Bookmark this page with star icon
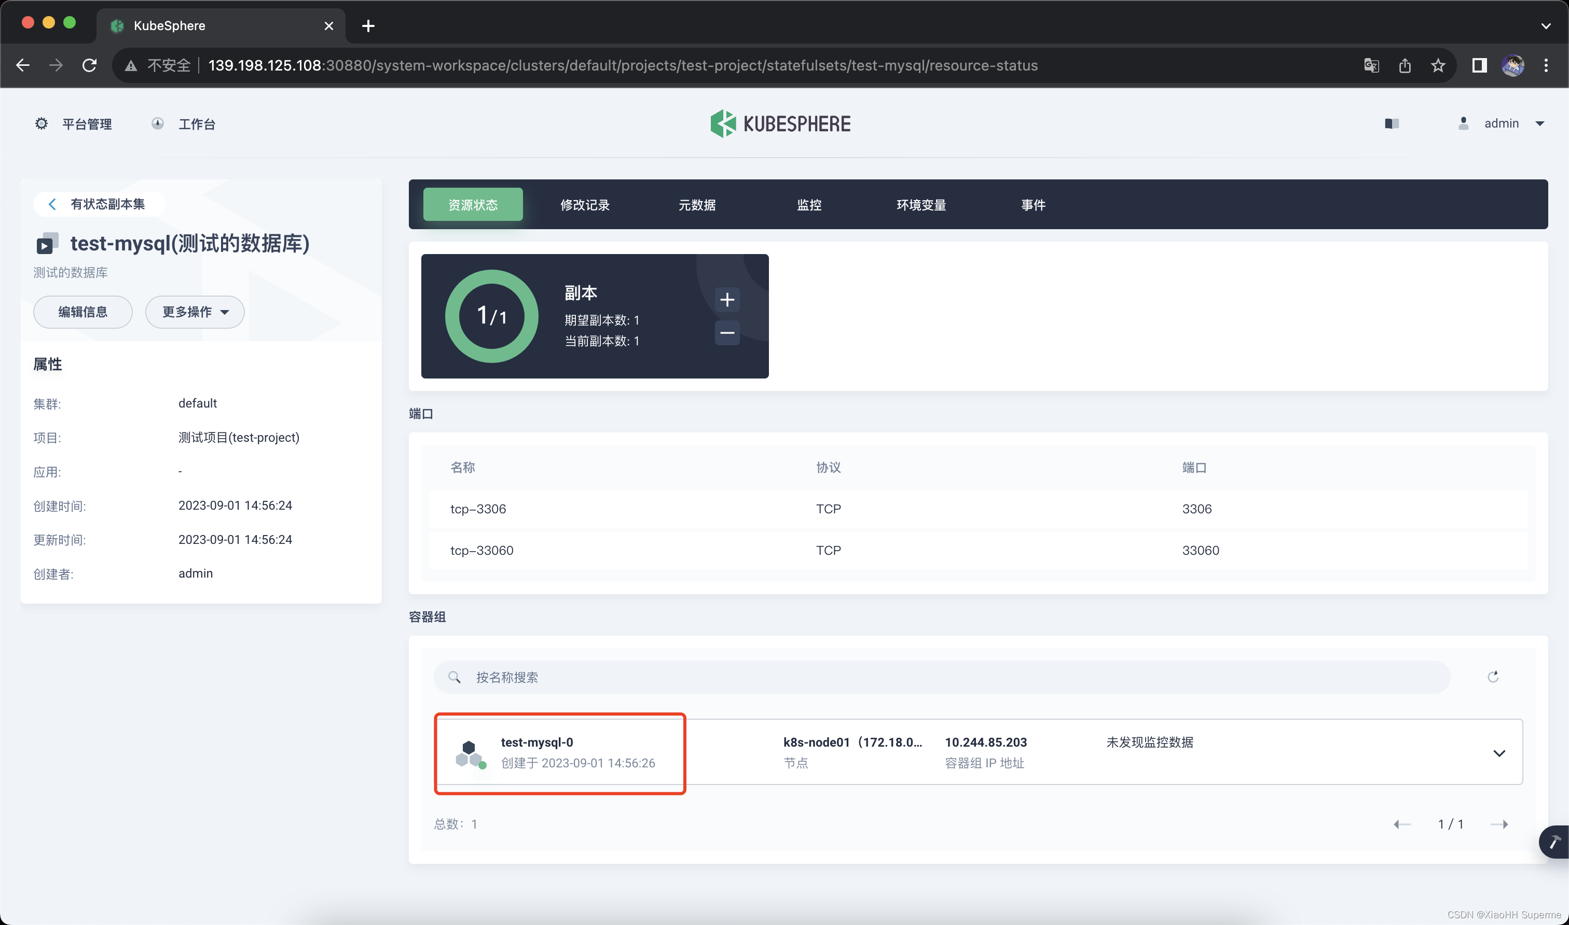The image size is (1569, 925). [x=1438, y=65]
